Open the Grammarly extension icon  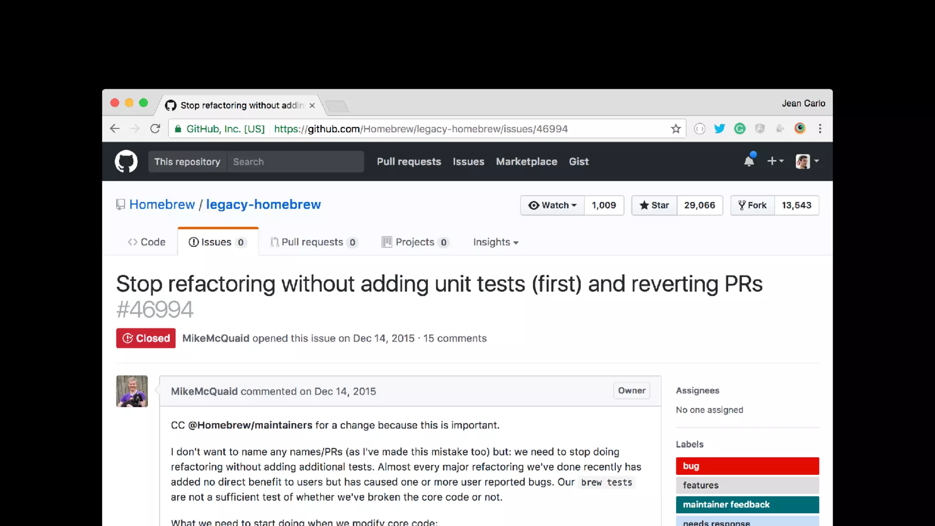(x=740, y=129)
